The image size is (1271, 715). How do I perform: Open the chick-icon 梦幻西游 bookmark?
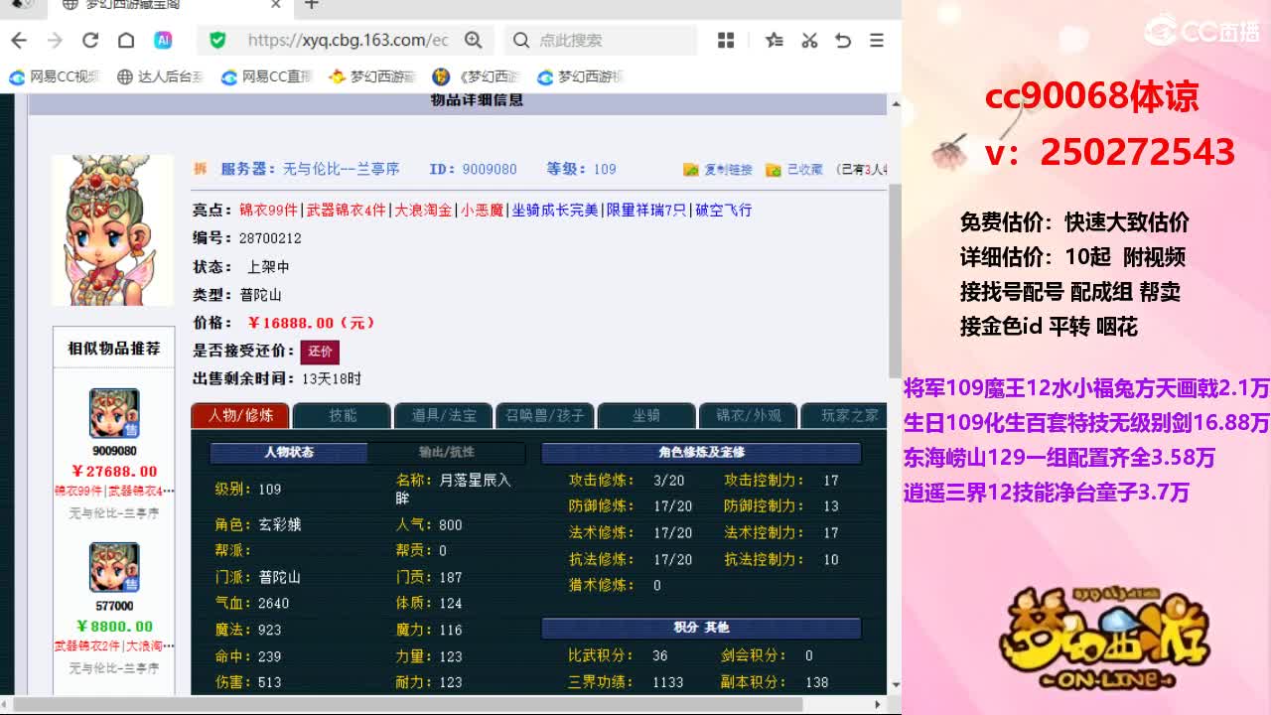[372, 76]
